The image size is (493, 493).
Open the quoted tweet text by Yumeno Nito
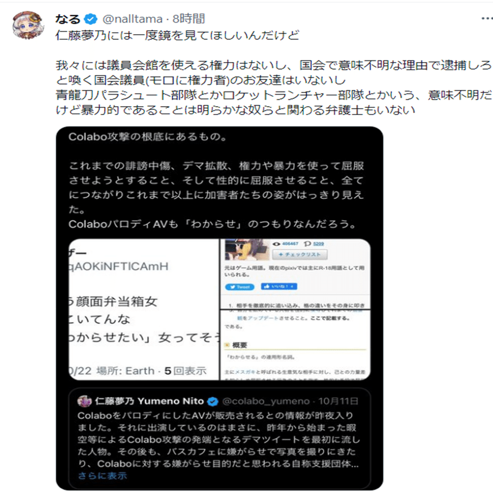[x=218, y=439]
